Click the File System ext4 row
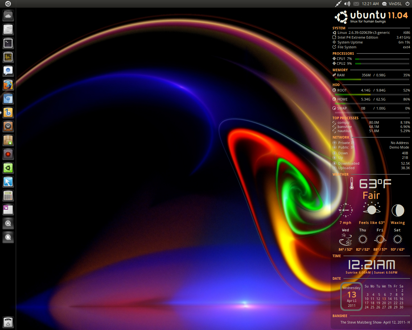Screen dimensions: 412x330 coord(371,47)
